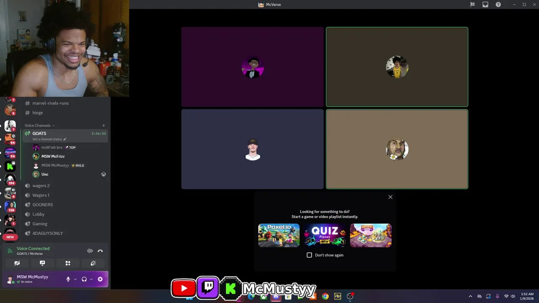Viewport: 539px width, 303px height.
Task: Focus the baseball cap avatar tile
Action: click(x=253, y=149)
